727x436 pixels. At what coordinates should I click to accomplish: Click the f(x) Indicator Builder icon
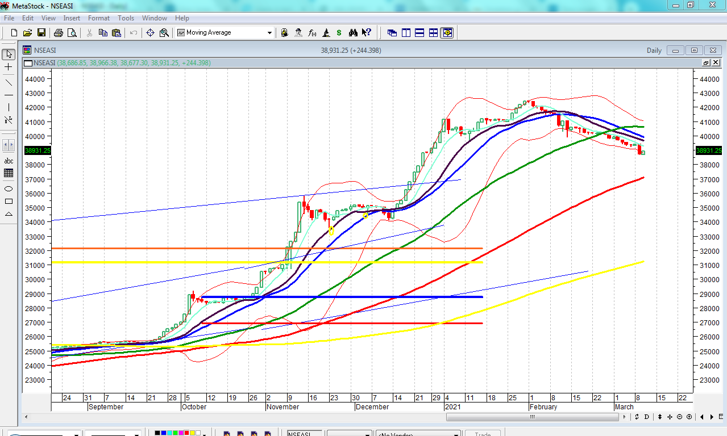tap(312, 33)
